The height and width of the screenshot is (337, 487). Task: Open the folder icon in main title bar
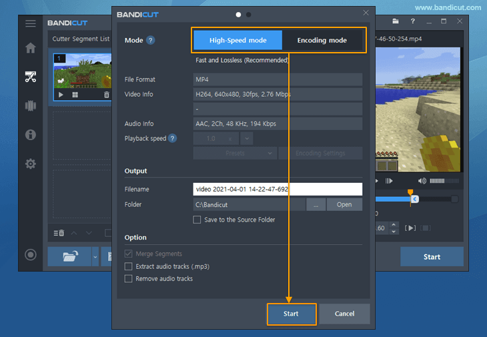(x=396, y=21)
